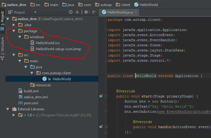Click 'extends Application' in class declaration

[178, 76]
